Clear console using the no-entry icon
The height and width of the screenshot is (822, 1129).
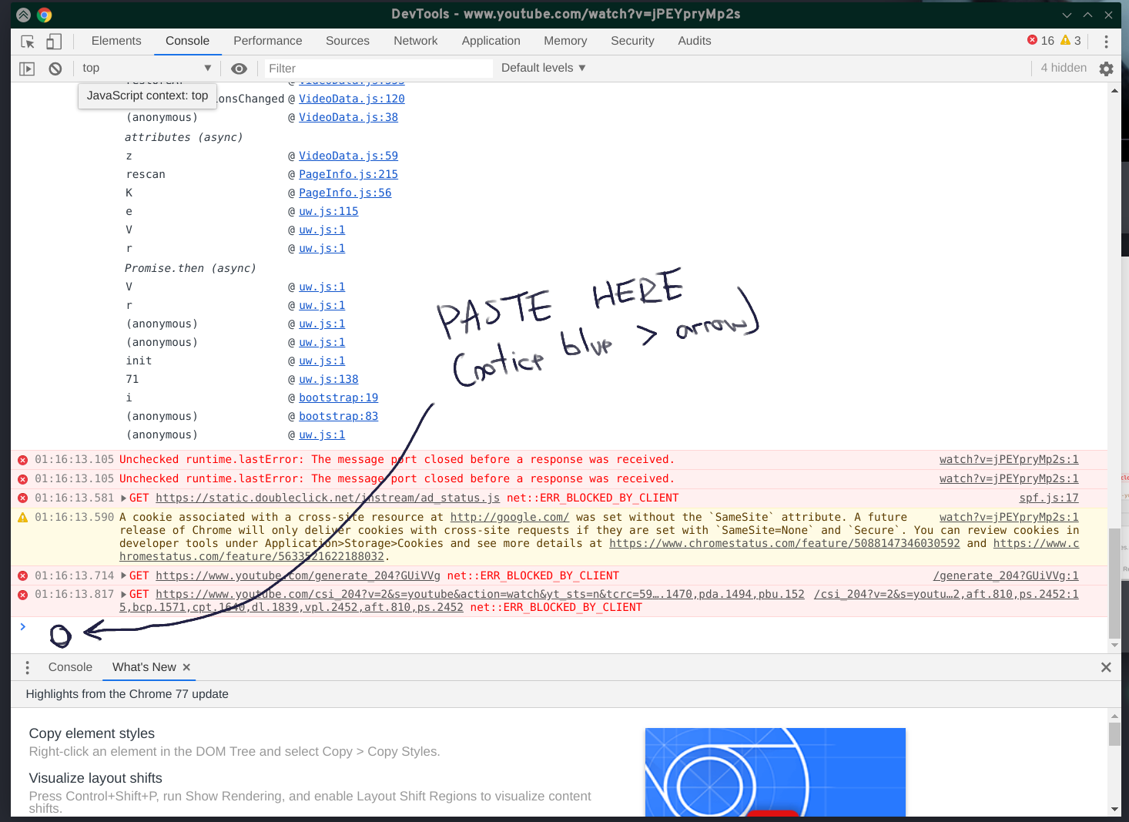tap(55, 69)
